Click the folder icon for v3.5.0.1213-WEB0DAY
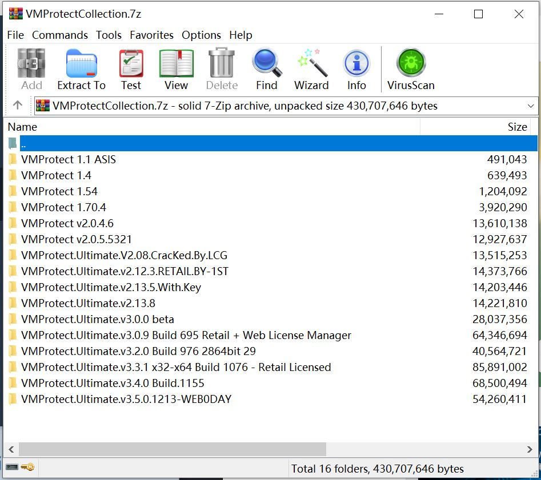541x480 pixels. click(13, 399)
